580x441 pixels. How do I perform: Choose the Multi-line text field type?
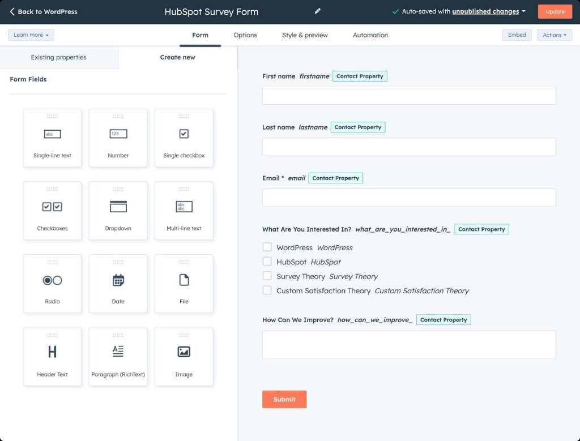click(x=184, y=211)
